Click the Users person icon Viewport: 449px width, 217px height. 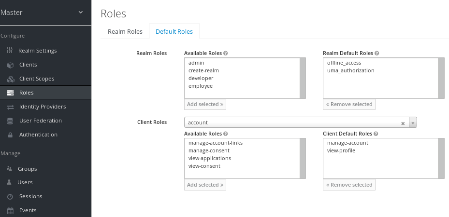[x=9, y=182]
